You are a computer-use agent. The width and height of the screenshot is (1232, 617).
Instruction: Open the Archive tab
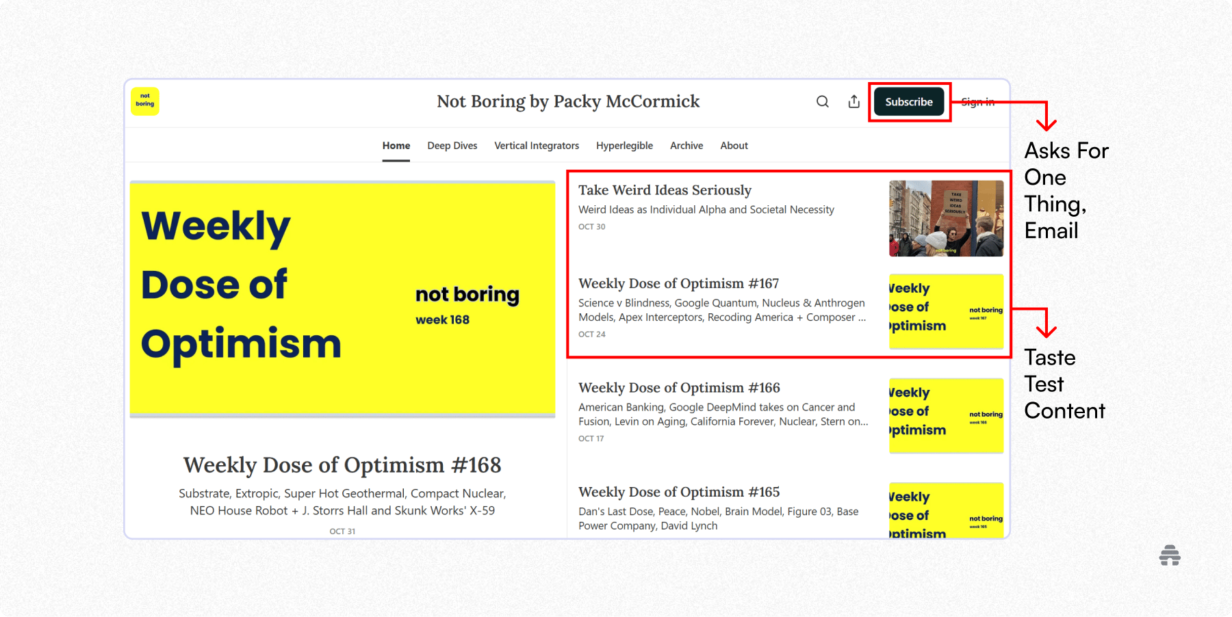686,146
